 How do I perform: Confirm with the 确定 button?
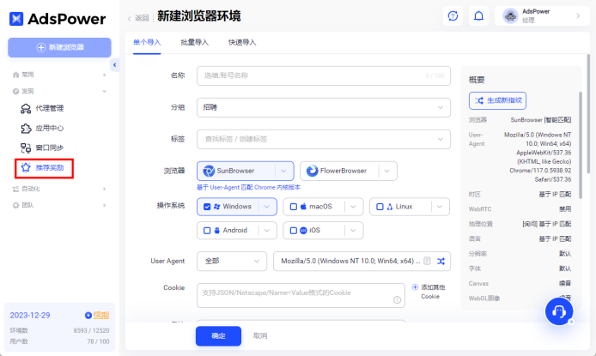point(218,336)
